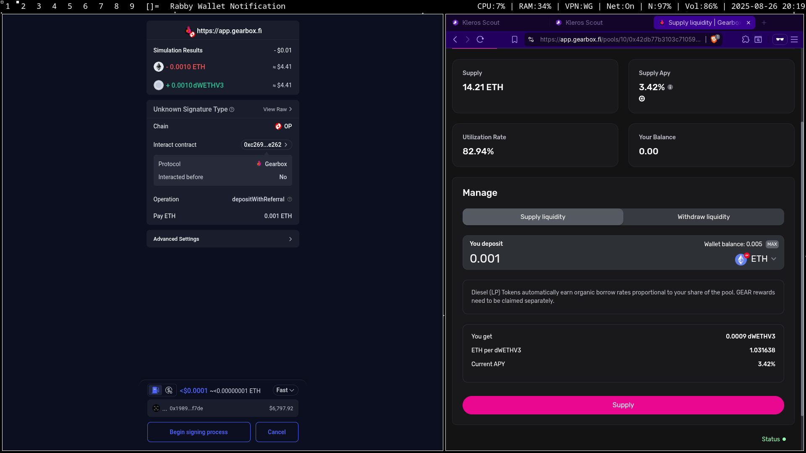Click "0.0009 dWETHV3" You get value

coord(751,336)
